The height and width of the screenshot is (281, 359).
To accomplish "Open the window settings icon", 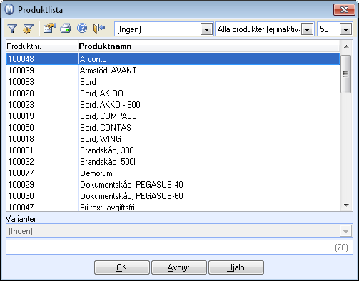I will point(49,29).
